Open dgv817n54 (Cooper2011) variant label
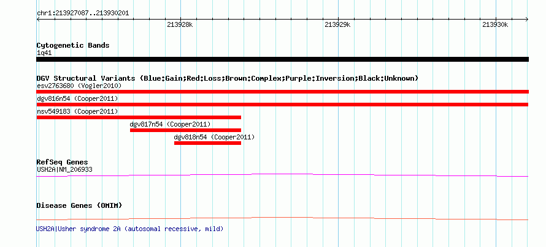 [171, 125]
